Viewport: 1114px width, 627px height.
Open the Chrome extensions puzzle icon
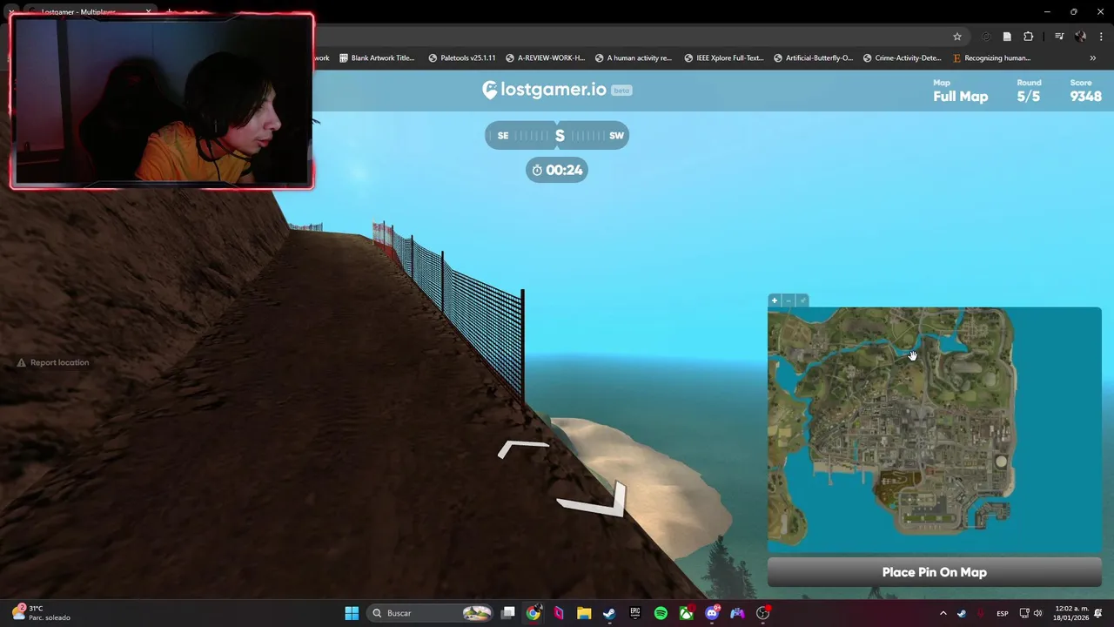click(x=1029, y=37)
